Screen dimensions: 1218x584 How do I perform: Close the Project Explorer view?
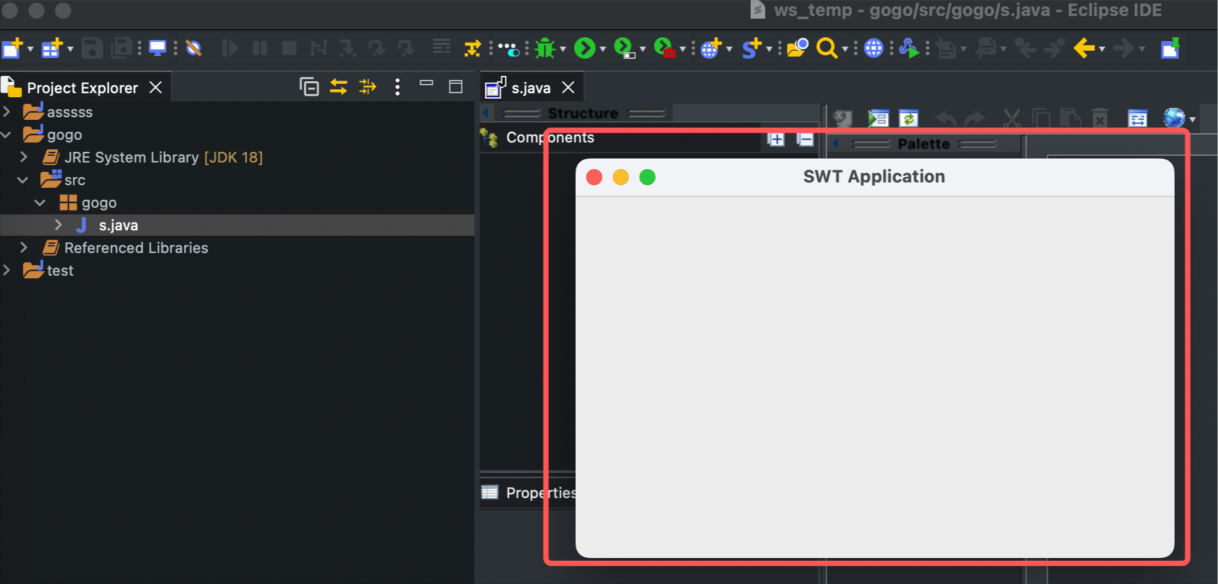click(x=156, y=88)
